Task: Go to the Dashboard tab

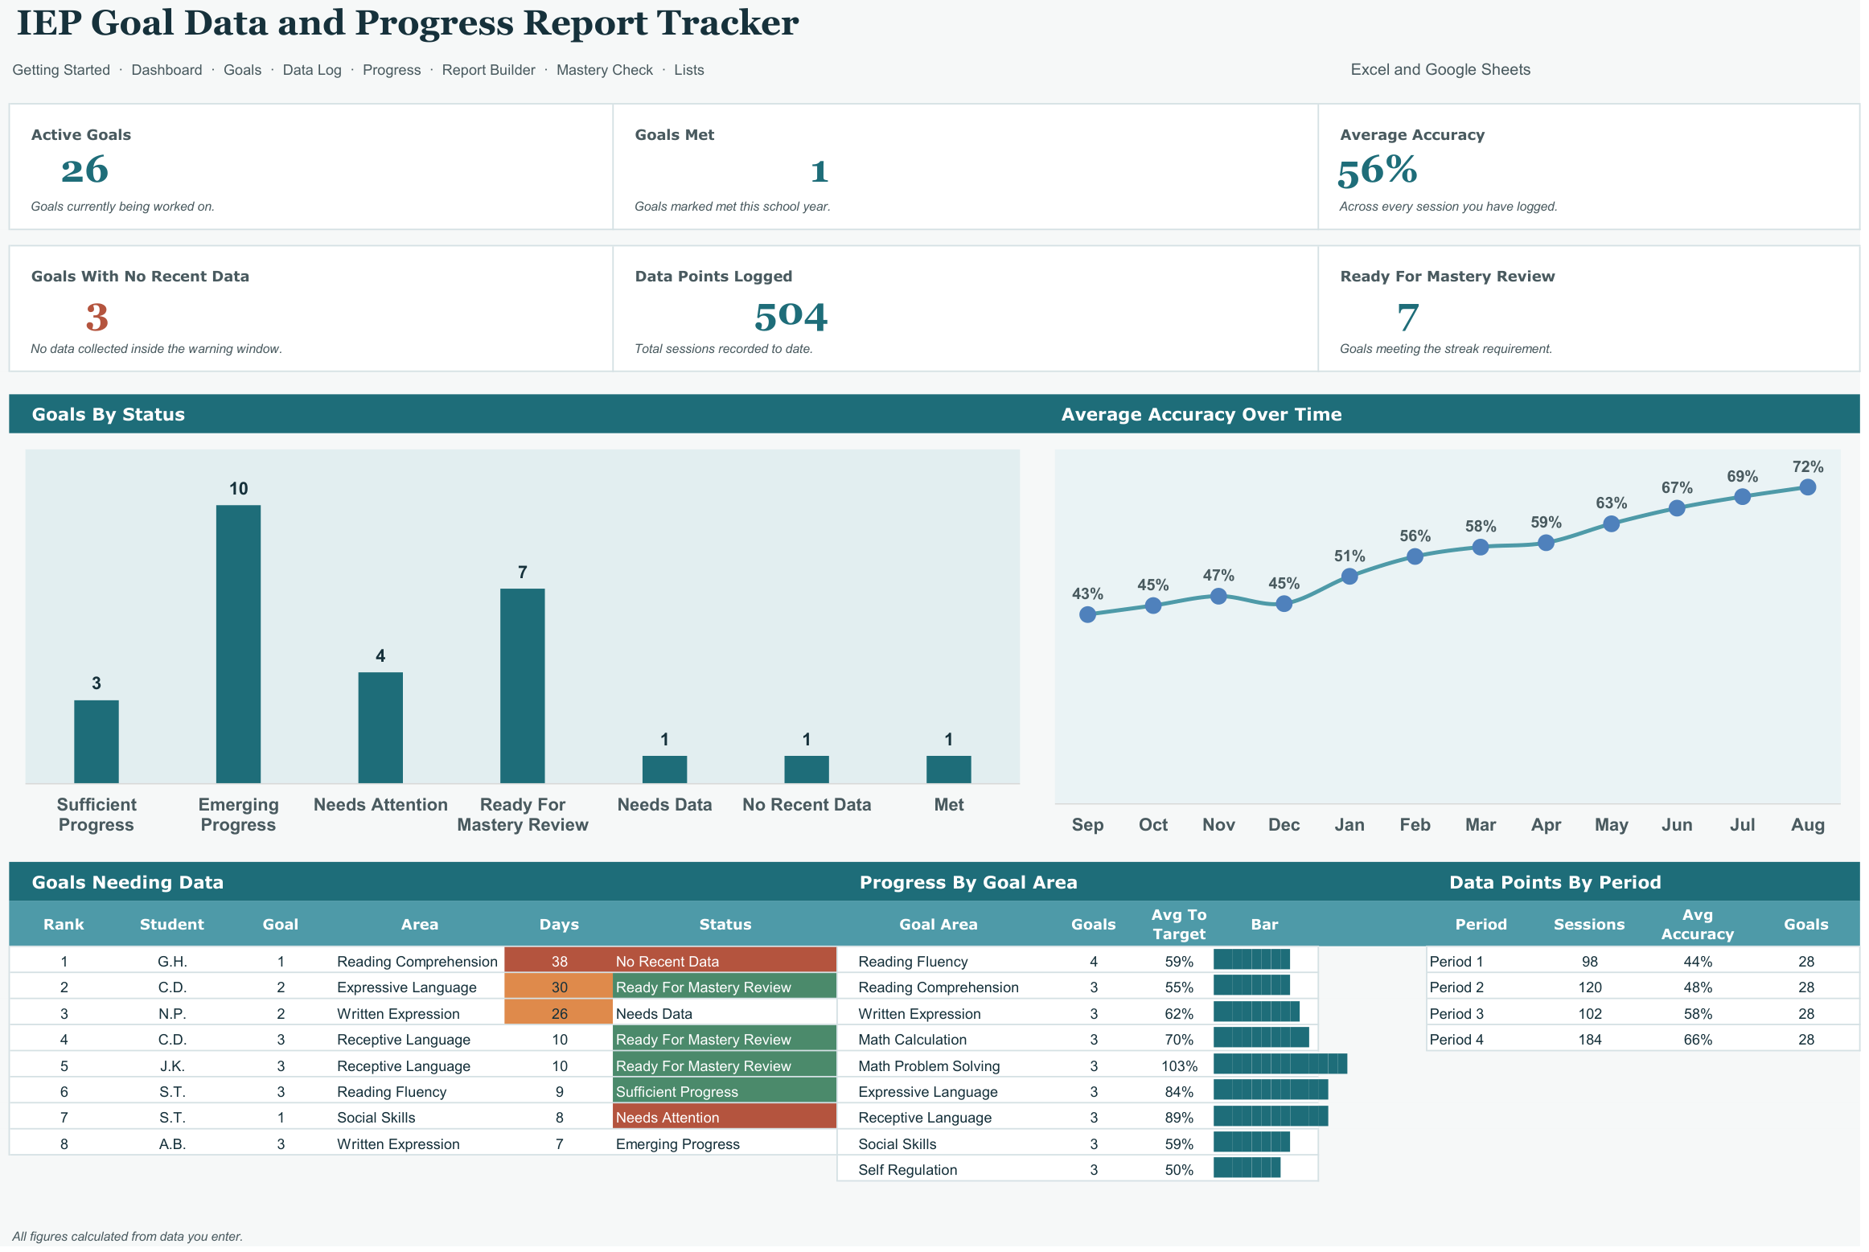Action: point(166,70)
